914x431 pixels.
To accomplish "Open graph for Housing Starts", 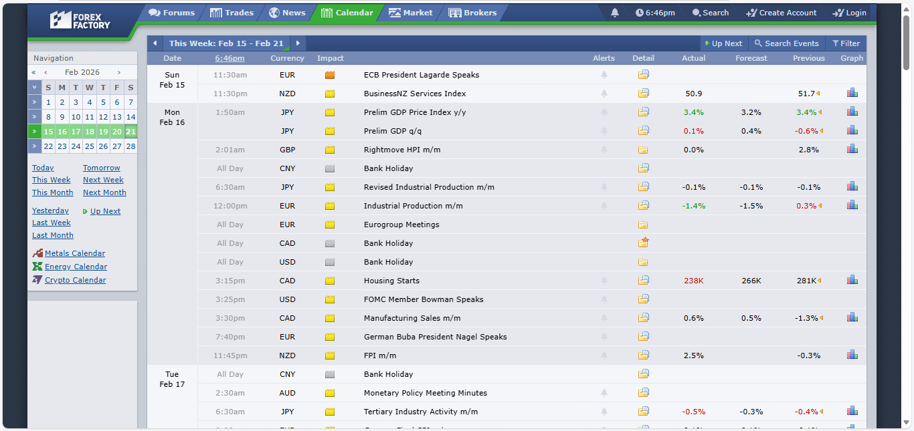I will (x=852, y=281).
